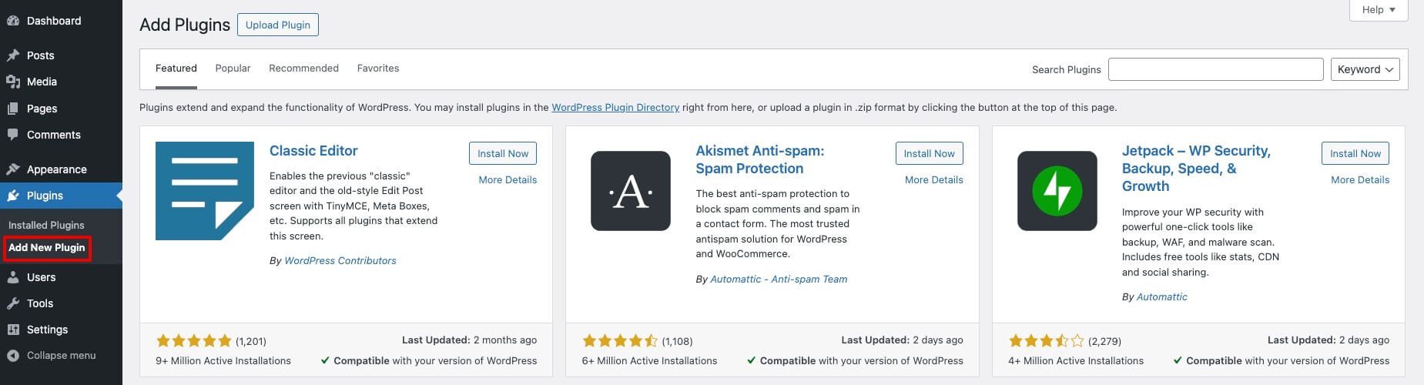Open the Classic Editor title link

tap(313, 151)
